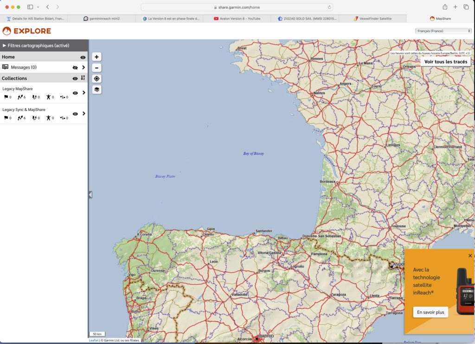The height and width of the screenshot is (344, 475).
Task: Open the language dropdown Français (France)
Action: (x=443, y=31)
